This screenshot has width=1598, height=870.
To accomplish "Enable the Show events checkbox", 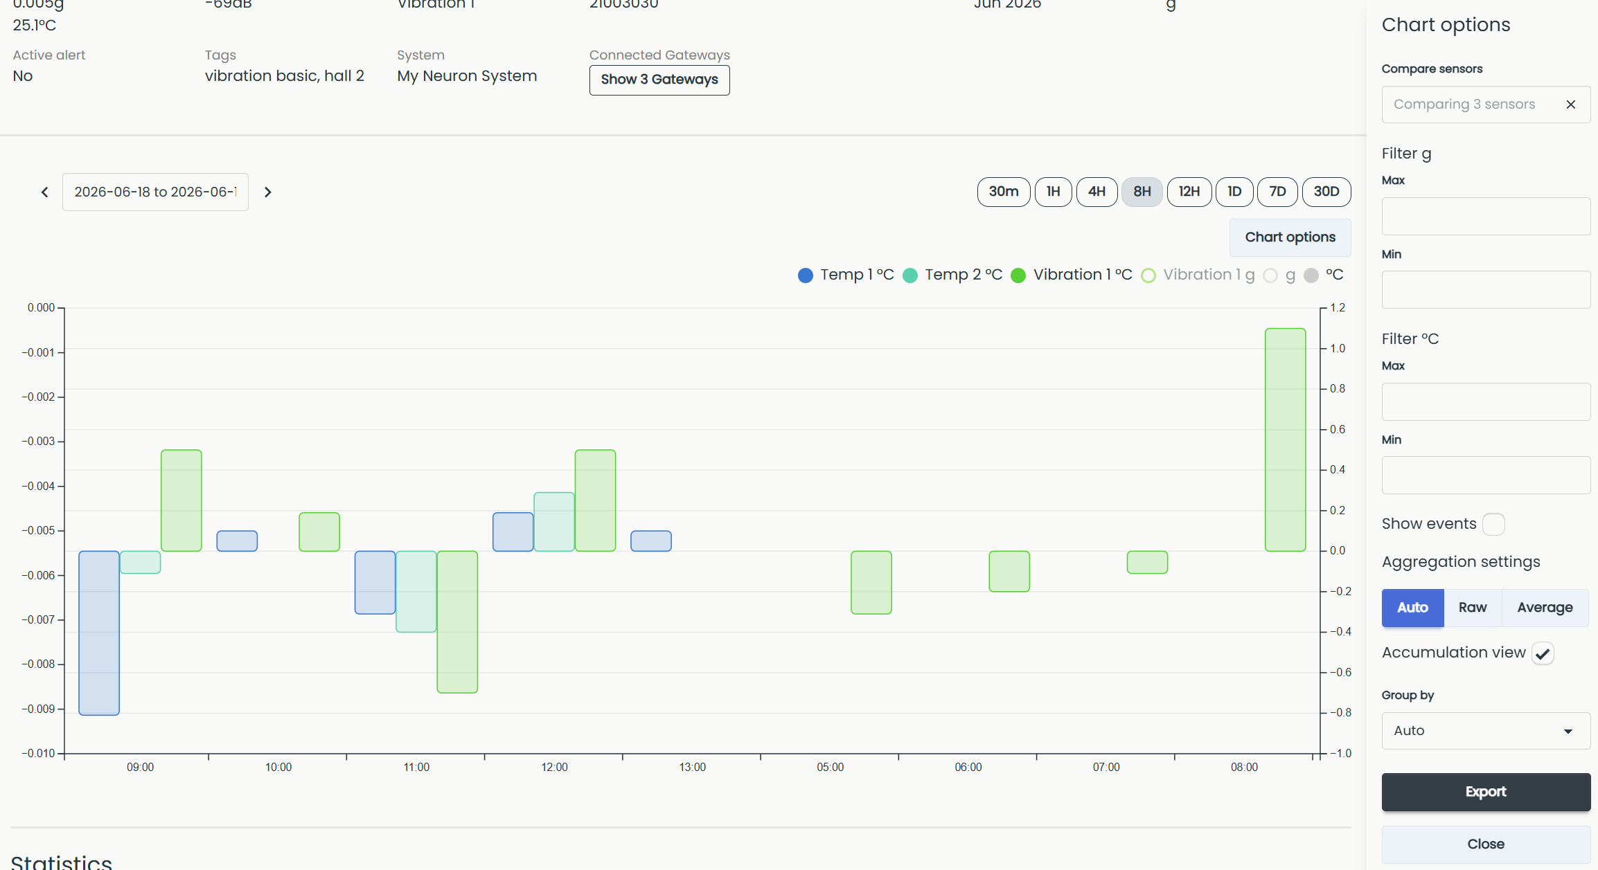I will (x=1493, y=524).
